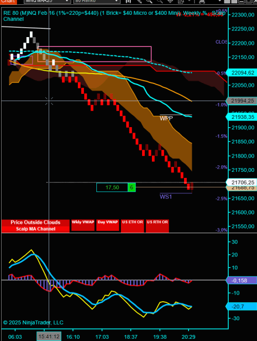Click the green 6 position quantity box
257x341 pixels.
[132, 188]
